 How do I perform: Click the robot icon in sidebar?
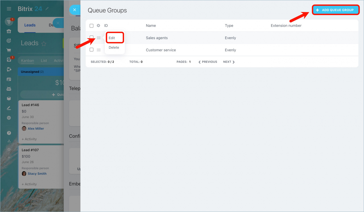9,89
